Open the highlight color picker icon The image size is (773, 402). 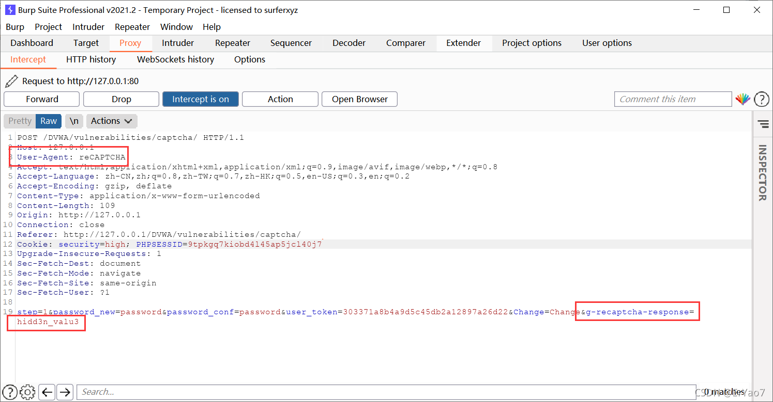tap(743, 99)
